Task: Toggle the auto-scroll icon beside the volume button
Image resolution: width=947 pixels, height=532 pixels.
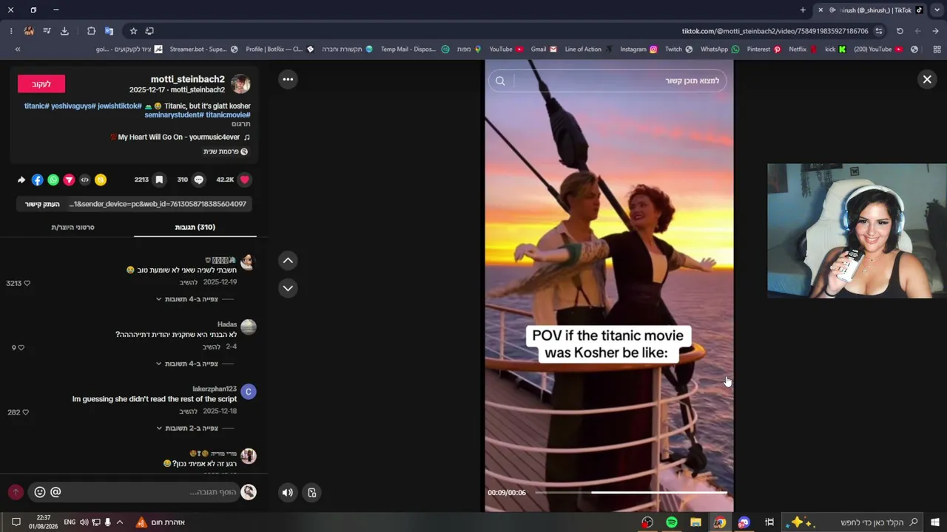Action: pyautogui.click(x=312, y=493)
